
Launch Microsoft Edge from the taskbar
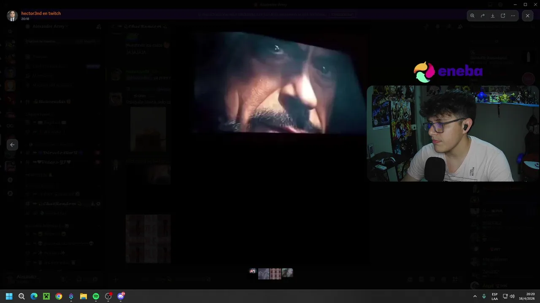(x=34, y=296)
